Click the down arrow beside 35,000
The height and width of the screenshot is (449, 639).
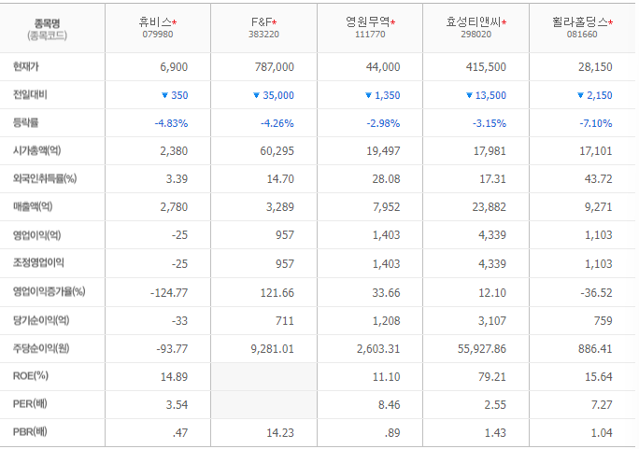(x=256, y=95)
